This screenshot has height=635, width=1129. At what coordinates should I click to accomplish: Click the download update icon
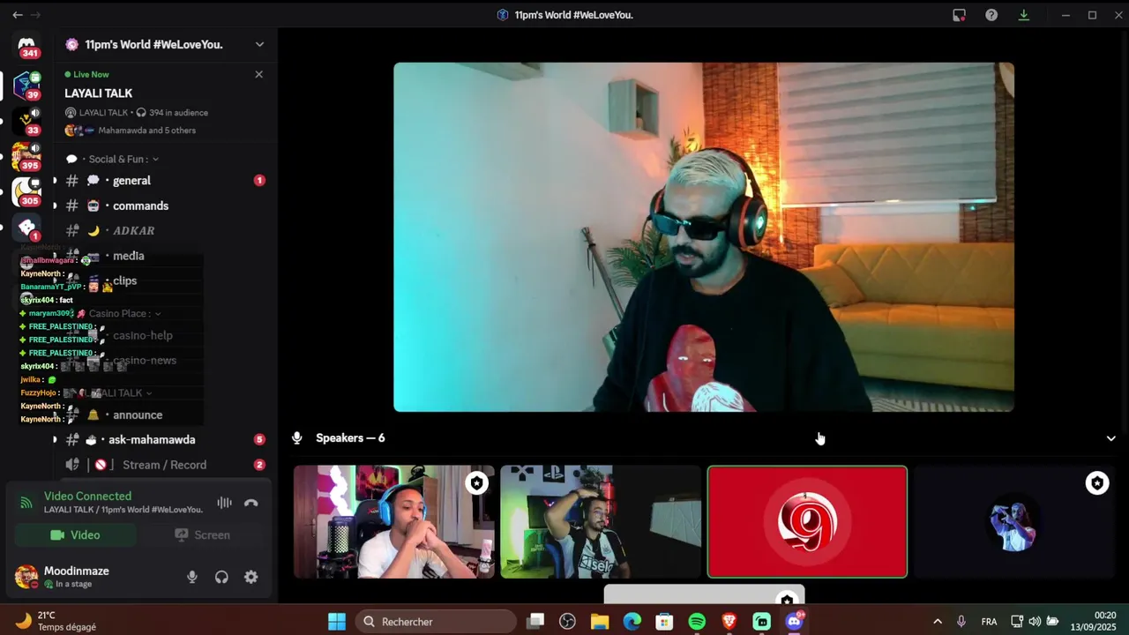click(x=1023, y=15)
